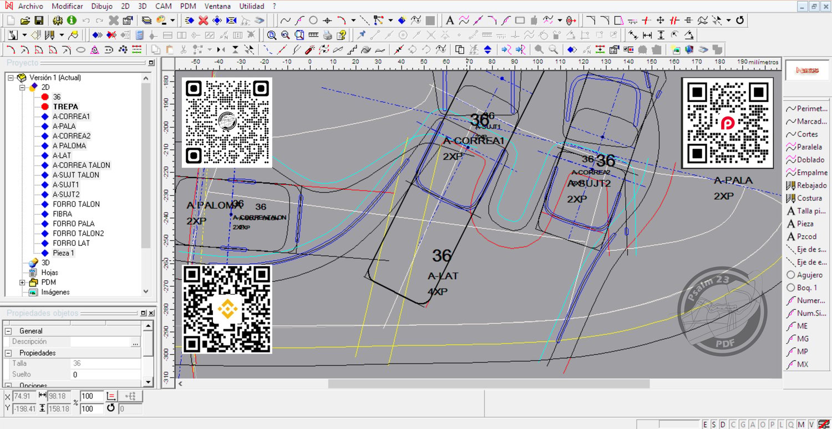The height and width of the screenshot is (429, 832).
Task: Open the Modificar menu
Action: point(67,6)
